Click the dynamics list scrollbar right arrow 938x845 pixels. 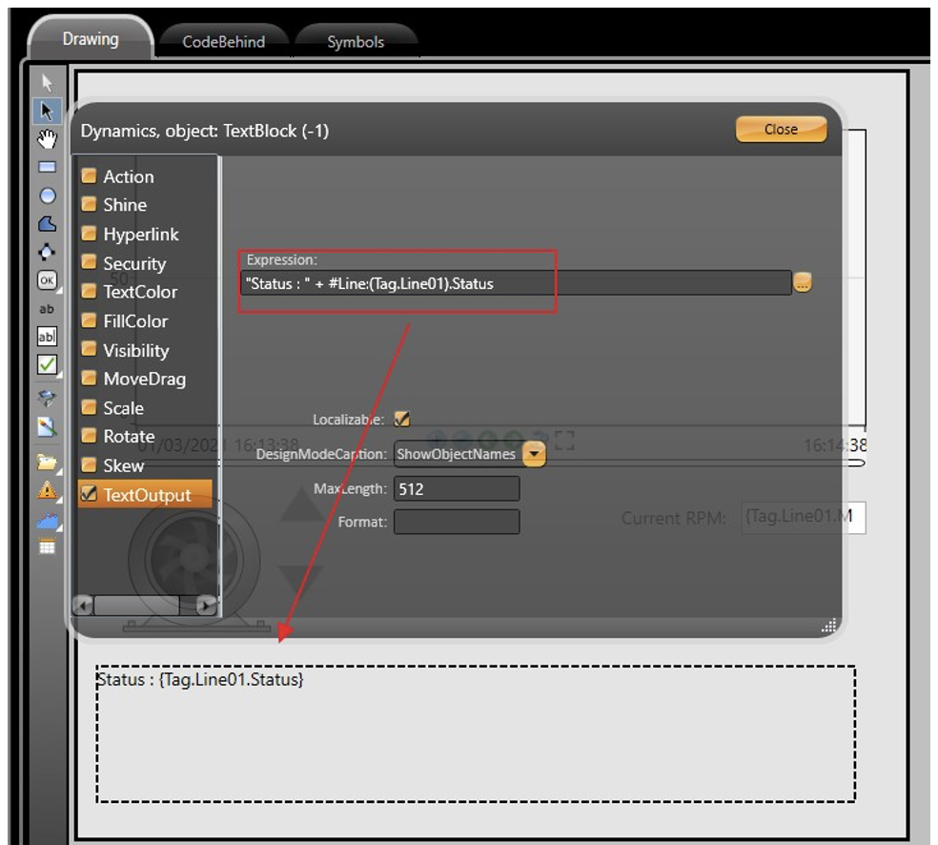point(206,606)
